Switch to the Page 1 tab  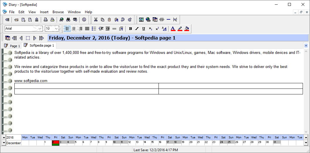pos(12,46)
